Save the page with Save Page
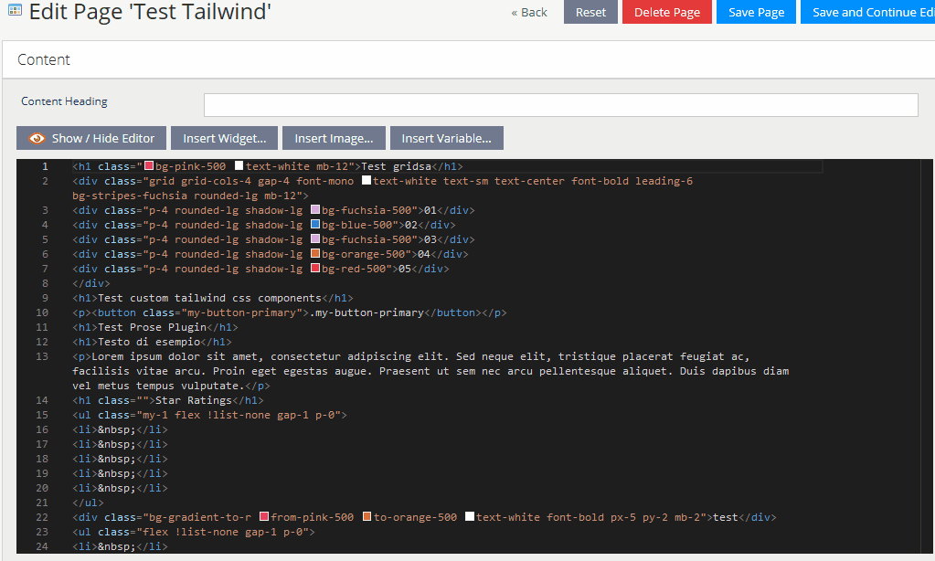935x561 pixels. (756, 12)
